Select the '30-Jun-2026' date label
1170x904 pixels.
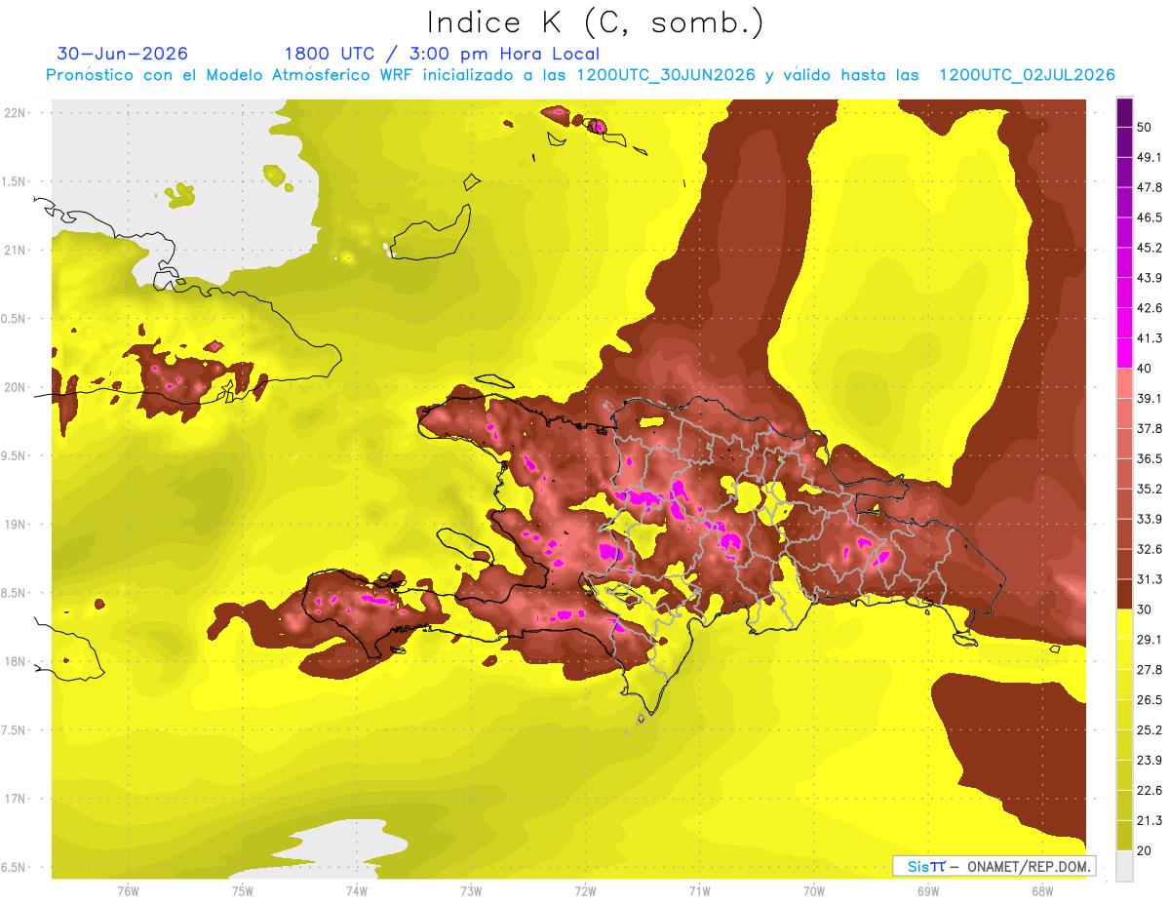(123, 54)
